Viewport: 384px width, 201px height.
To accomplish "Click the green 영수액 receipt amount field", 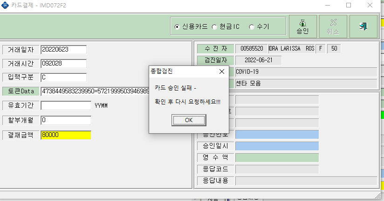I will 277,157.
